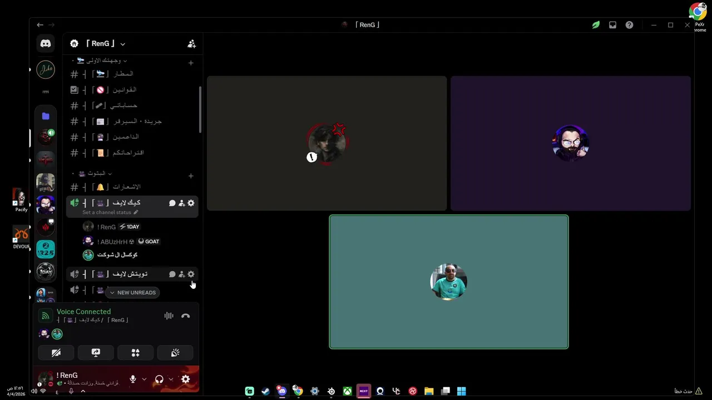Open chat for كيك لايف voice channel

coord(172,203)
